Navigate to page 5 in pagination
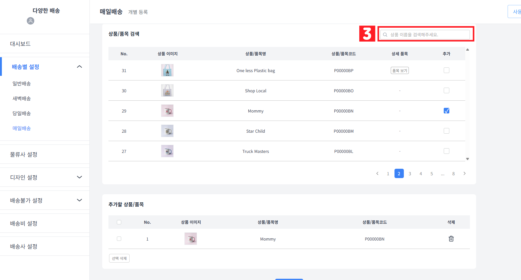521x280 pixels. click(x=432, y=173)
